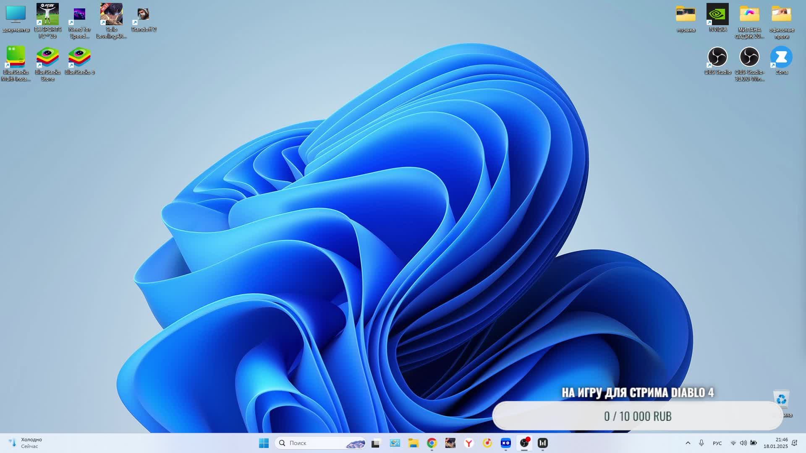Viewport: 806px width, 453px height.
Task: Select the документы desktop icon
Action: (x=16, y=18)
